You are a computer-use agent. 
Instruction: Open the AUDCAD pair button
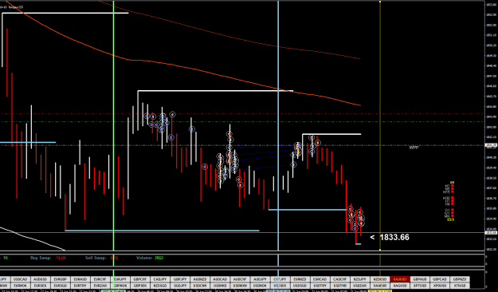220,279
